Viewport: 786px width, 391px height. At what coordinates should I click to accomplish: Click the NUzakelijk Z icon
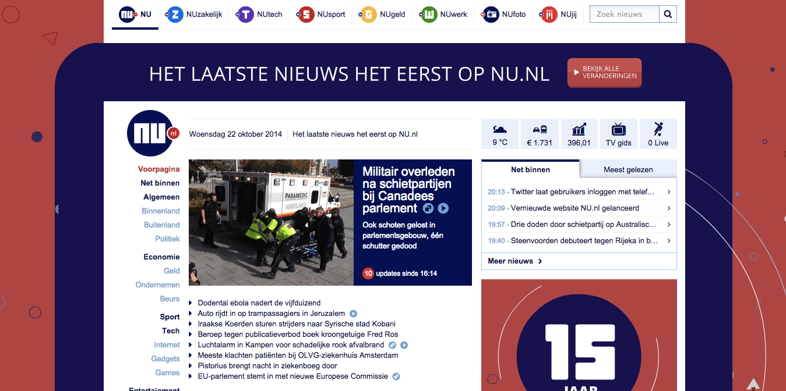click(x=175, y=15)
